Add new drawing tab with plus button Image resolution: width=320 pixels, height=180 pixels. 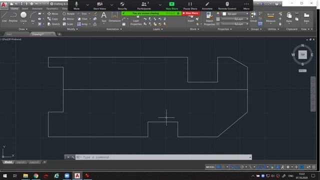59,34
